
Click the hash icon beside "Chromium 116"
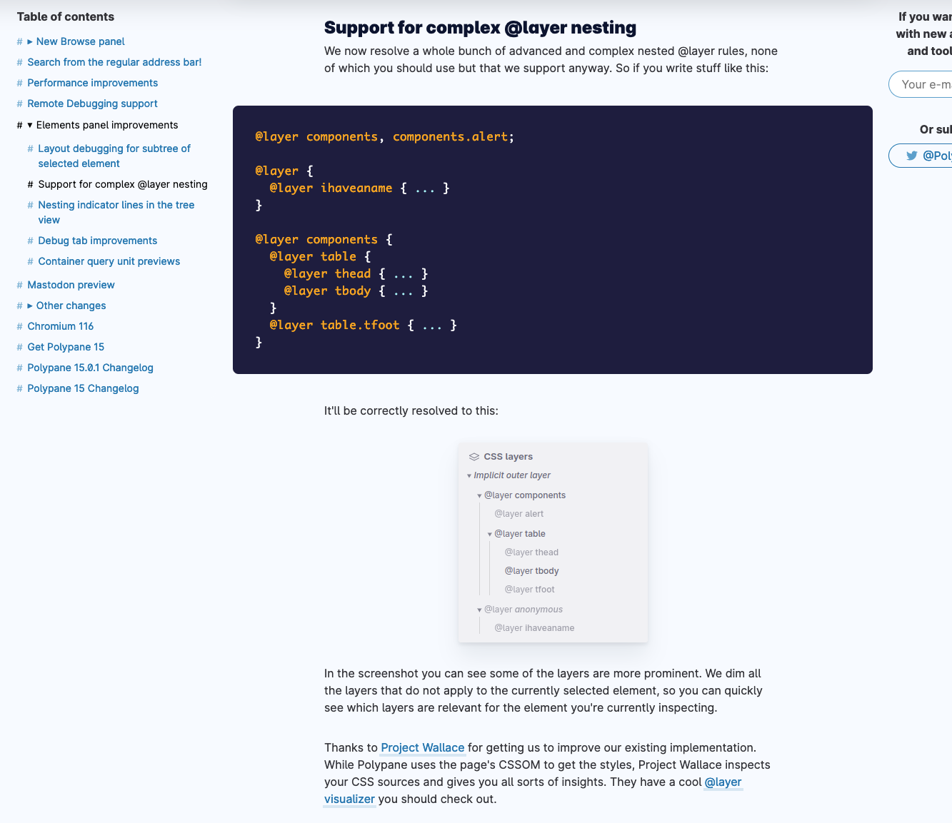coord(18,326)
